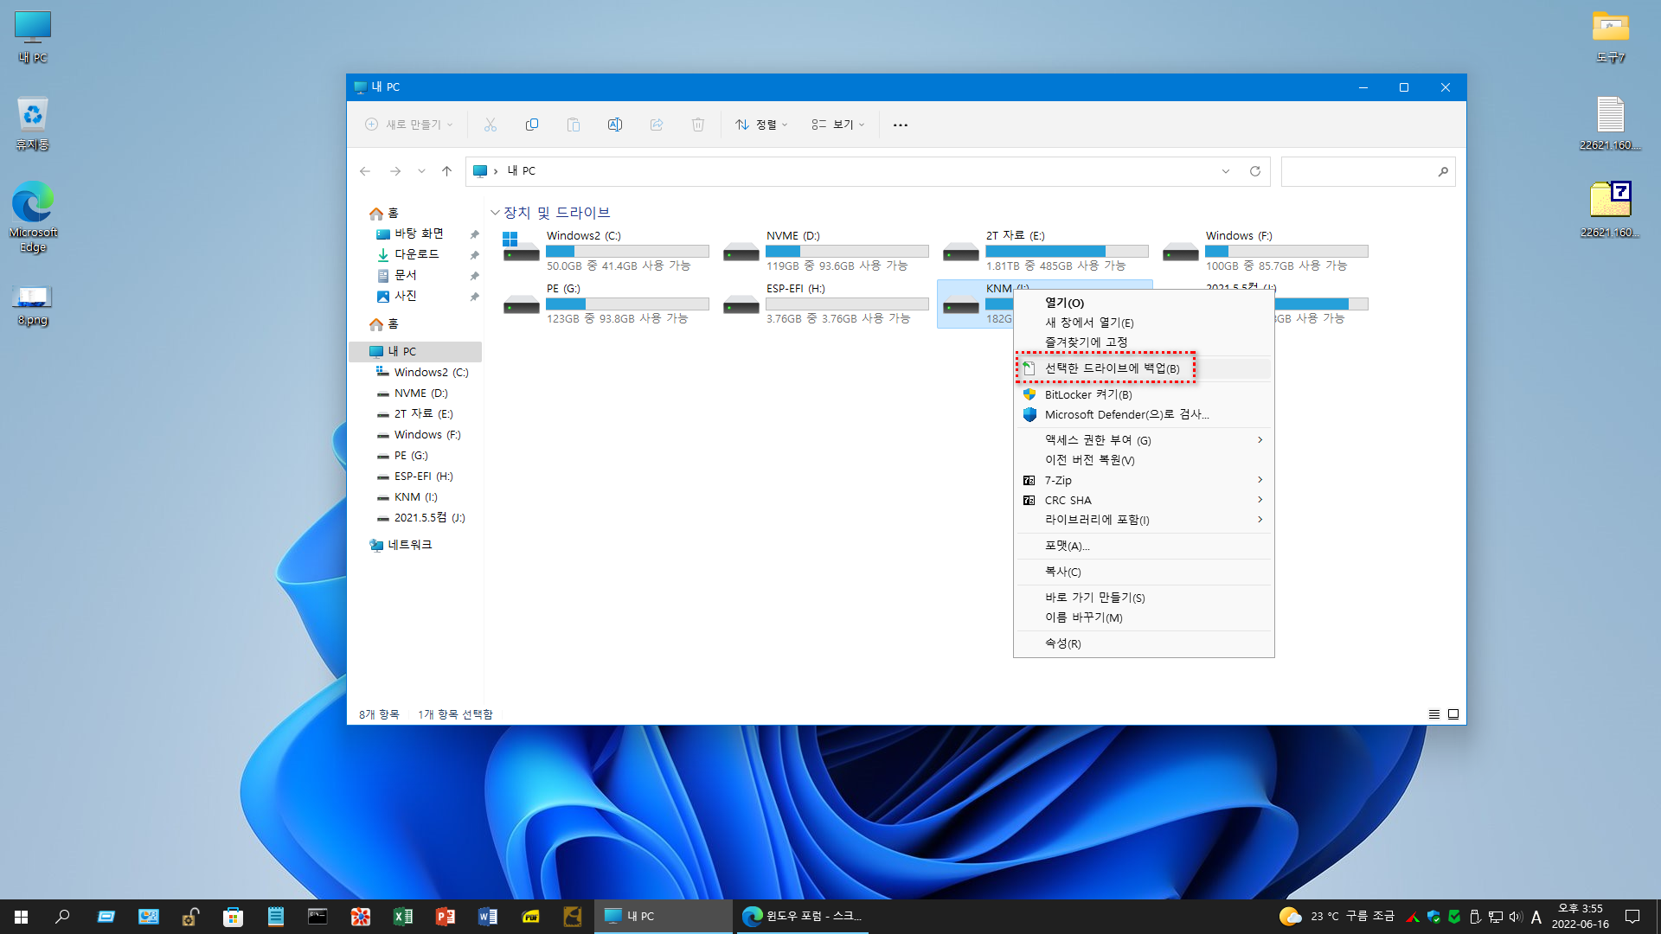Launch Word from the taskbar
Viewport: 1661px width, 934px height.
(x=487, y=917)
